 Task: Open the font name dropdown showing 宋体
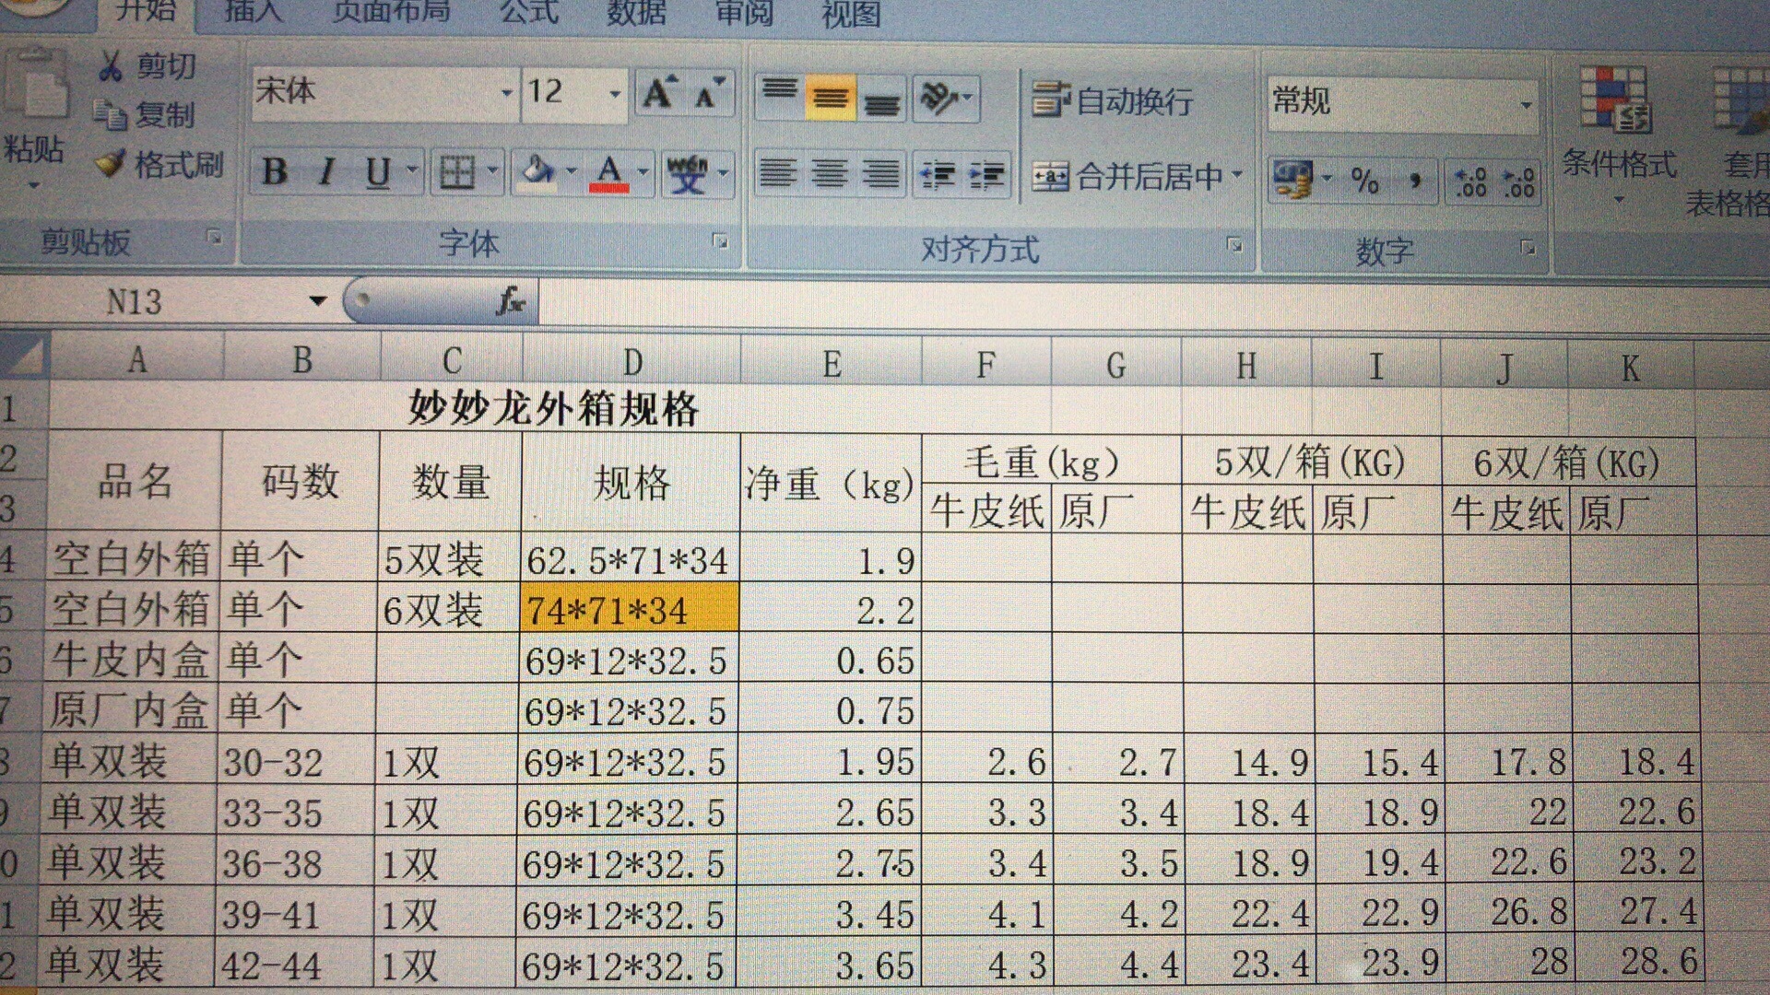(506, 93)
